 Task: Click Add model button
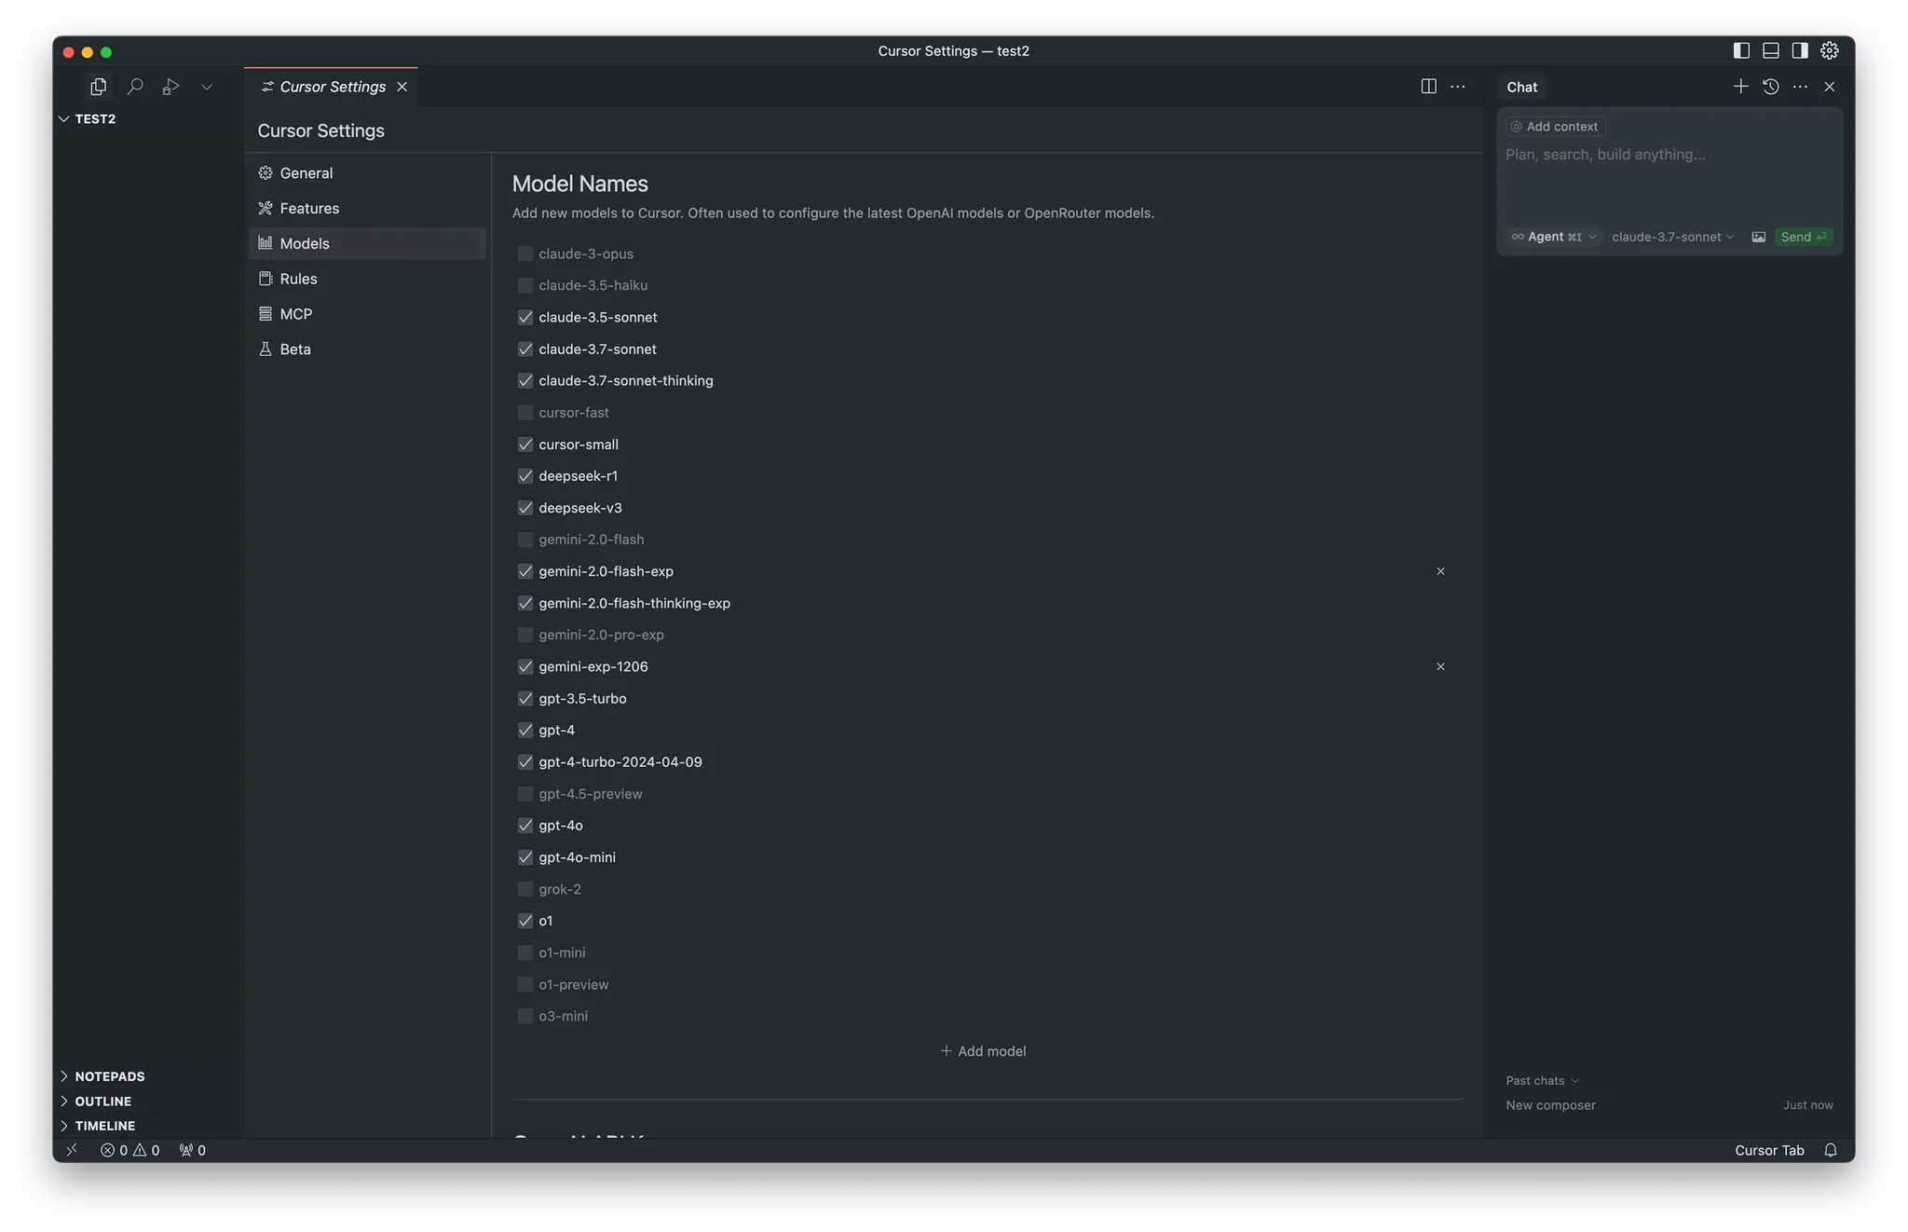(x=983, y=1051)
